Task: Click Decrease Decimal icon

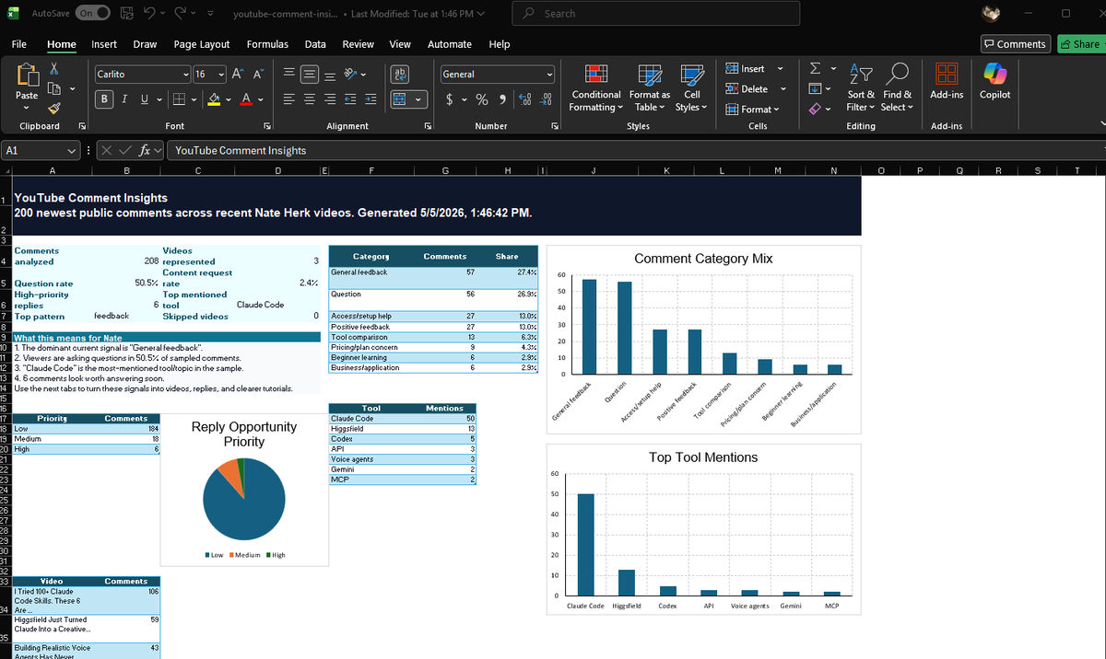Action: (x=545, y=99)
